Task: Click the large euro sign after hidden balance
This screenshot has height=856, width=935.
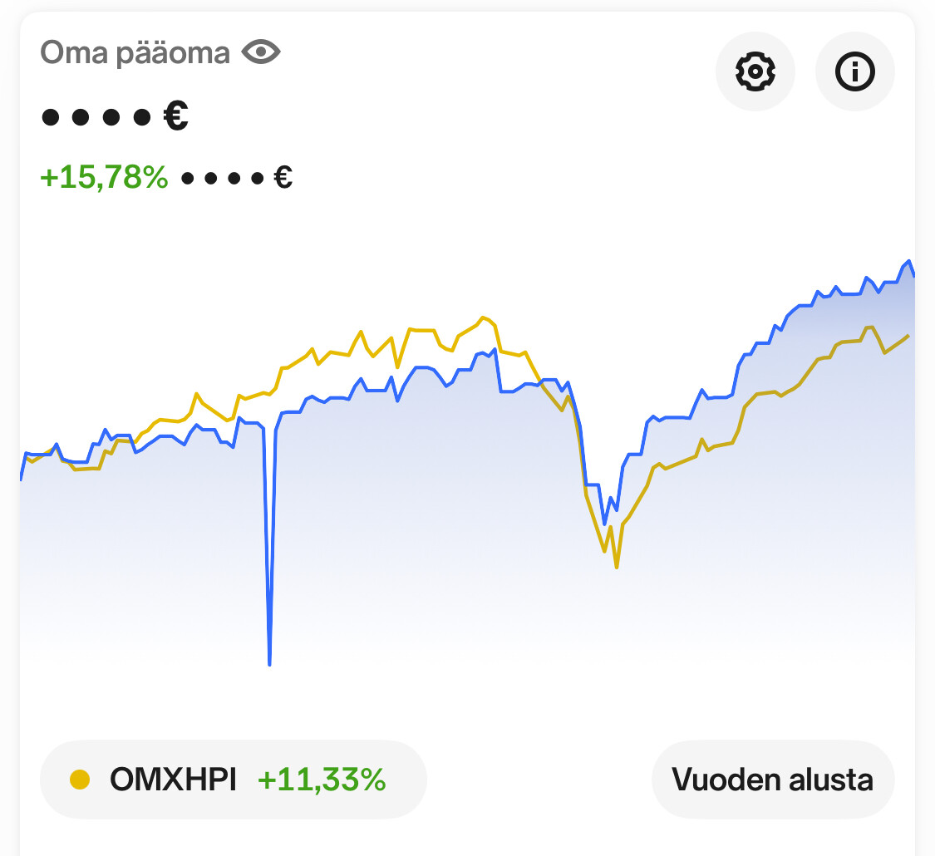Action: pyautogui.click(x=176, y=116)
